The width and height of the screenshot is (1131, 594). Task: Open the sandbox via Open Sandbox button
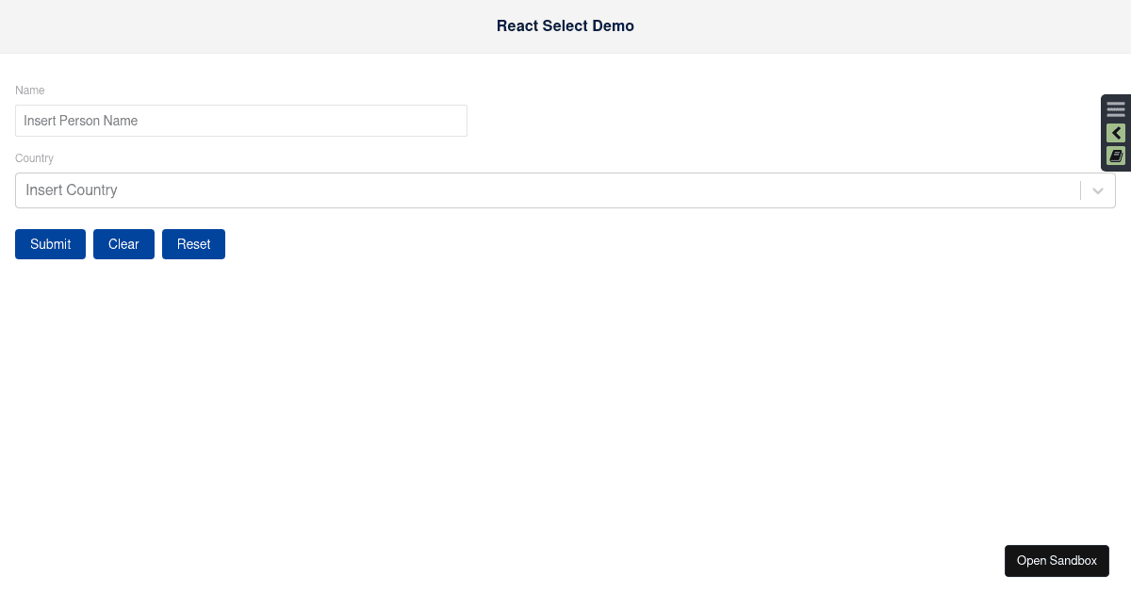pyautogui.click(x=1057, y=560)
